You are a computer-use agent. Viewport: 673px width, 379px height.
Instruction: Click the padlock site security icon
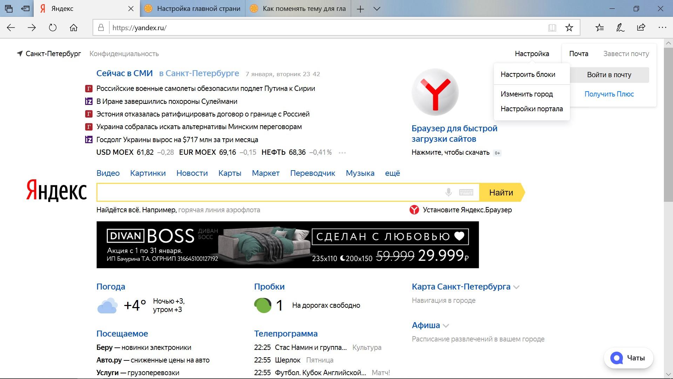click(x=101, y=28)
